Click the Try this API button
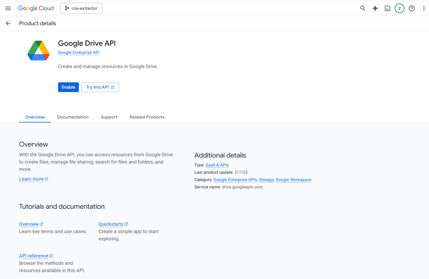 (100, 87)
